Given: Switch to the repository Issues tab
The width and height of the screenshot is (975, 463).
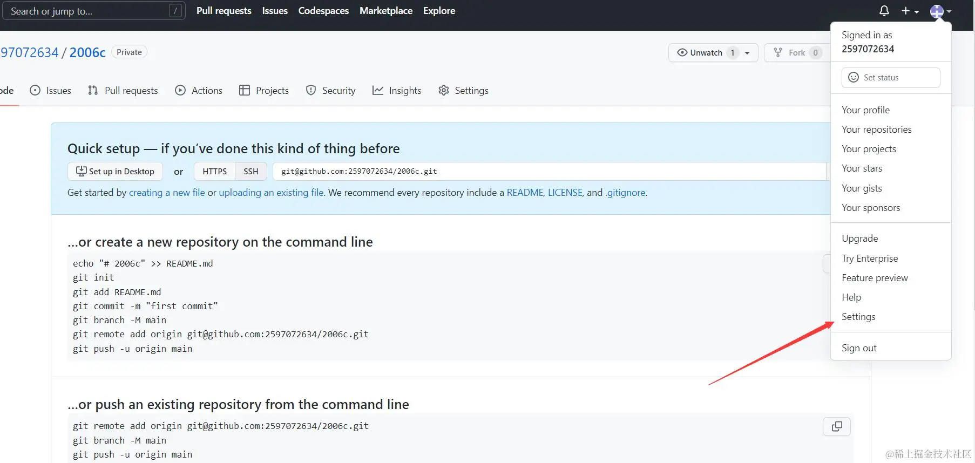Looking at the screenshot, I should (x=51, y=91).
